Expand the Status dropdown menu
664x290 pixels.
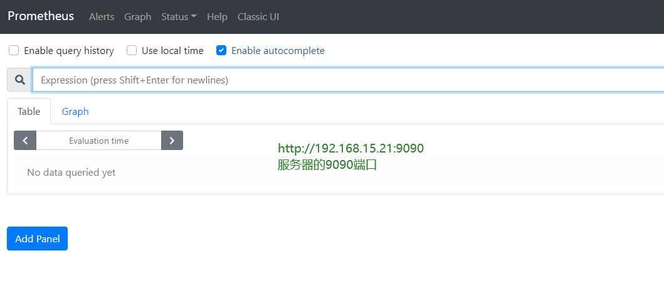coord(179,17)
